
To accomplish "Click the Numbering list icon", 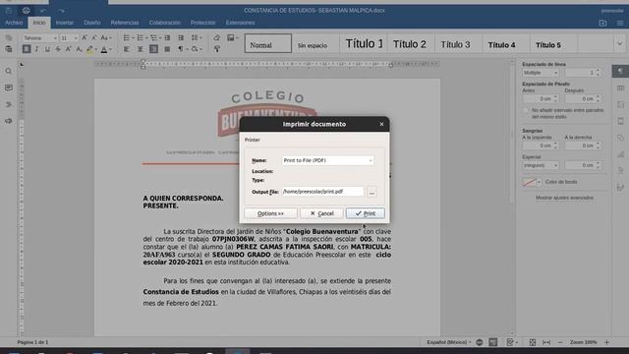I will pyautogui.click(x=140, y=37).
